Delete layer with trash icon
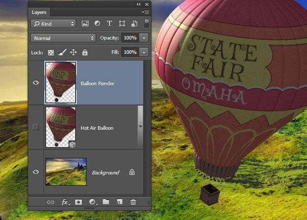 pos(133,202)
